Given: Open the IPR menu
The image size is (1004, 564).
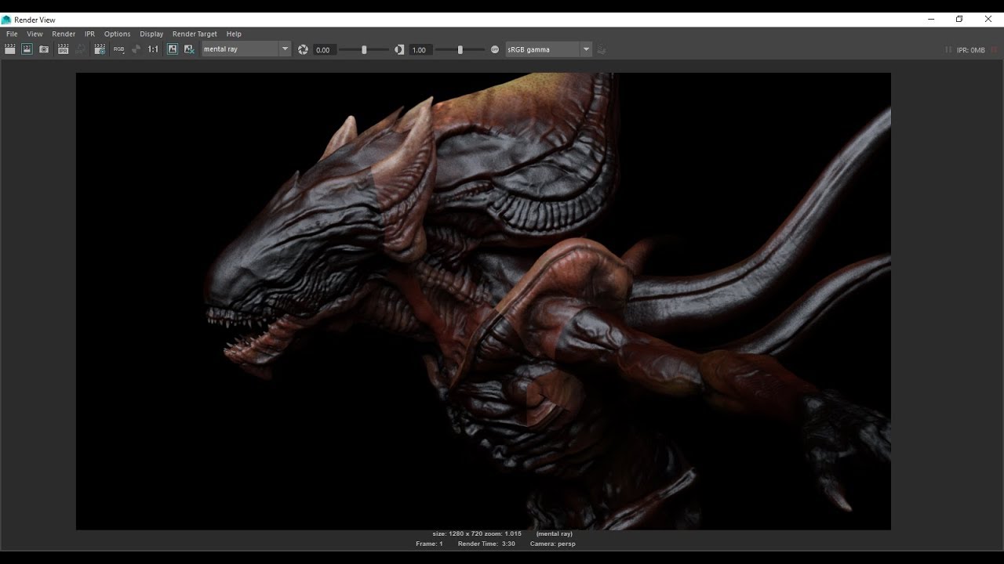Looking at the screenshot, I should point(89,34).
